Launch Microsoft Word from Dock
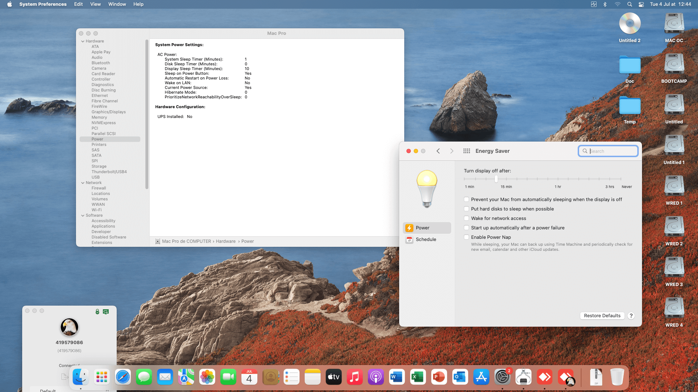 click(x=397, y=377)
